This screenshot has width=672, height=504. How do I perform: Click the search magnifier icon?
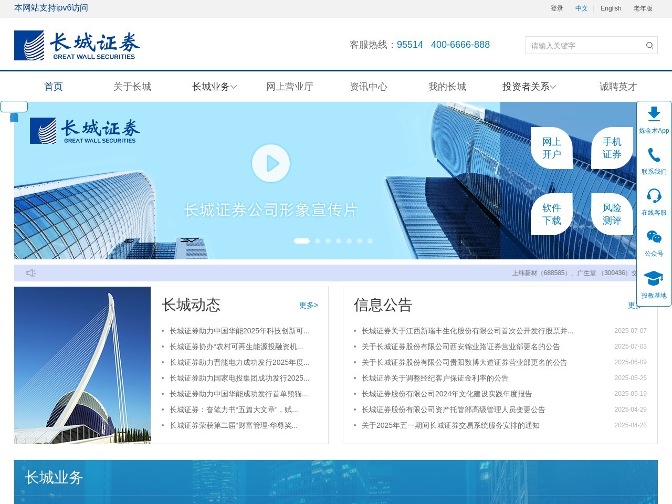coord(649,46)
